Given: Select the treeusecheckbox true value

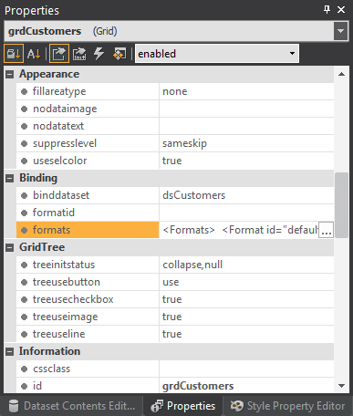Looking at the screenshot, I should tap(246, 299).
